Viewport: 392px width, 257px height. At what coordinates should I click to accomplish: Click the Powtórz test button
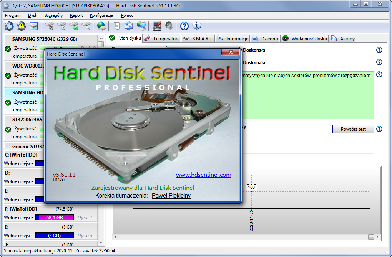(x=353, y=129)
